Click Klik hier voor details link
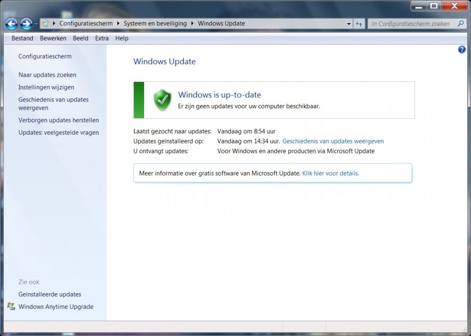The width and height of the screenshot is (471, 336). (331, 173)
